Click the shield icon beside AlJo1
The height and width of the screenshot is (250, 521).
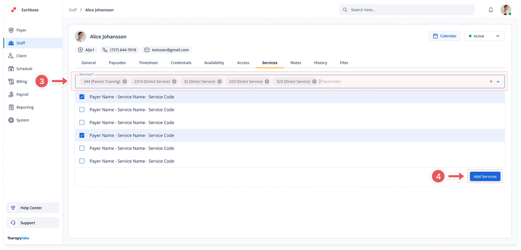(x=80, y=50)
